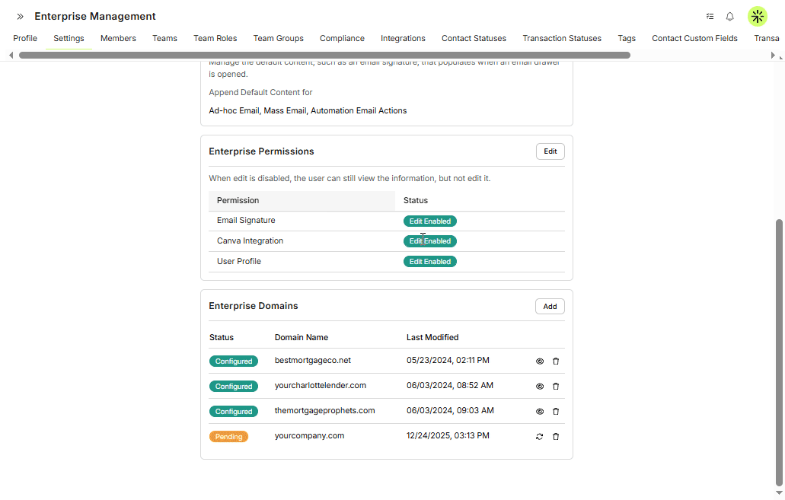The width and height of the screenshot is (785, 500).
Task: Open the task checklist icon
Action: pos(710,17)
